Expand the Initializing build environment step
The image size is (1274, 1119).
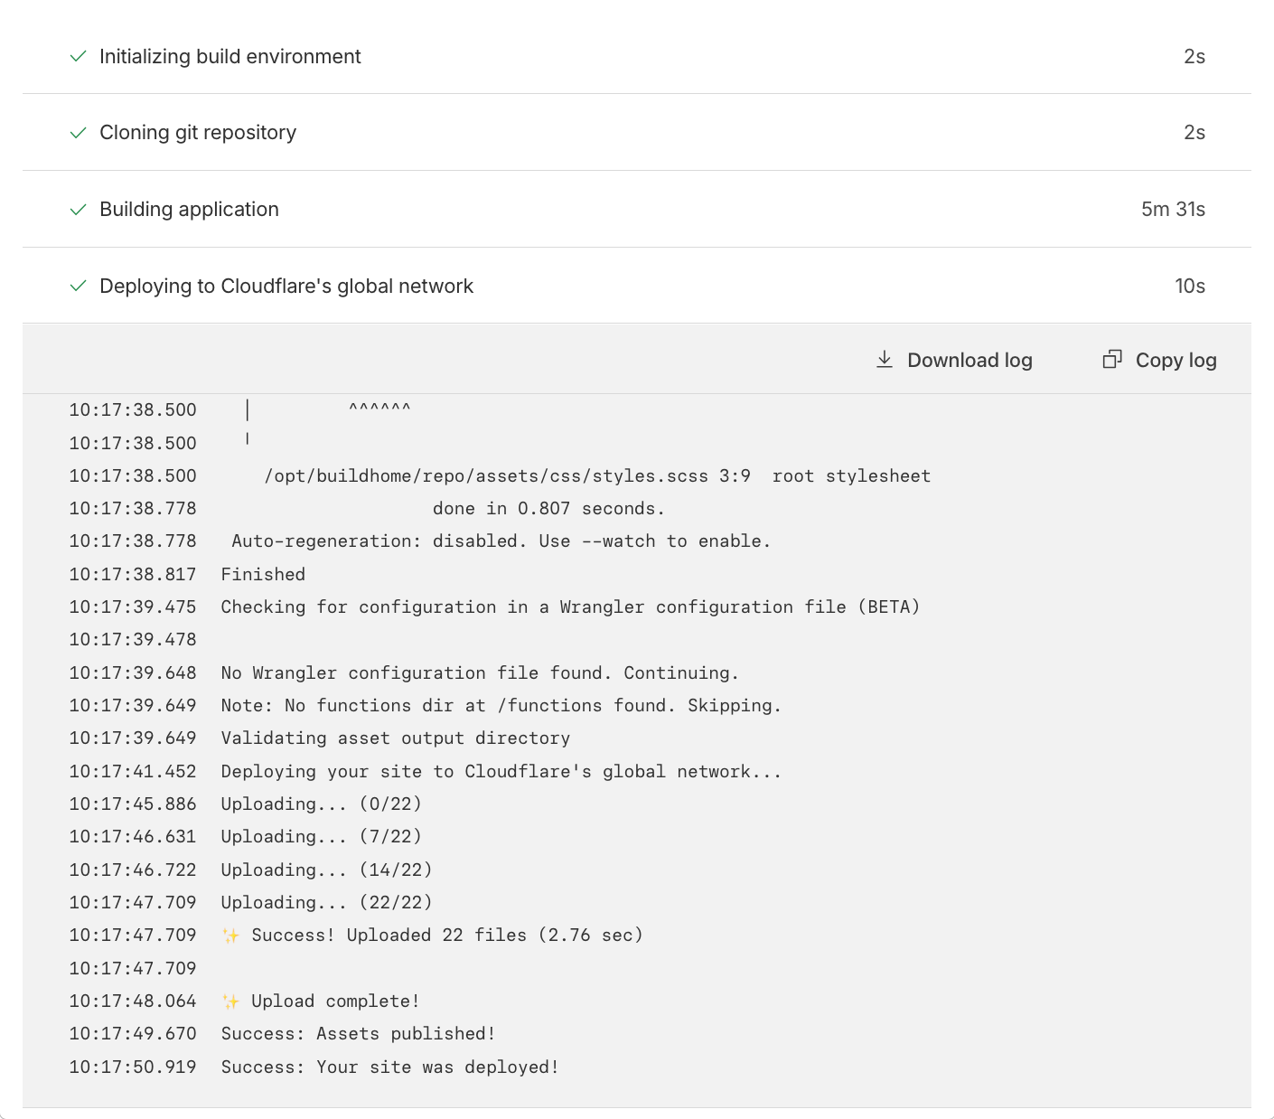(637, 56)
